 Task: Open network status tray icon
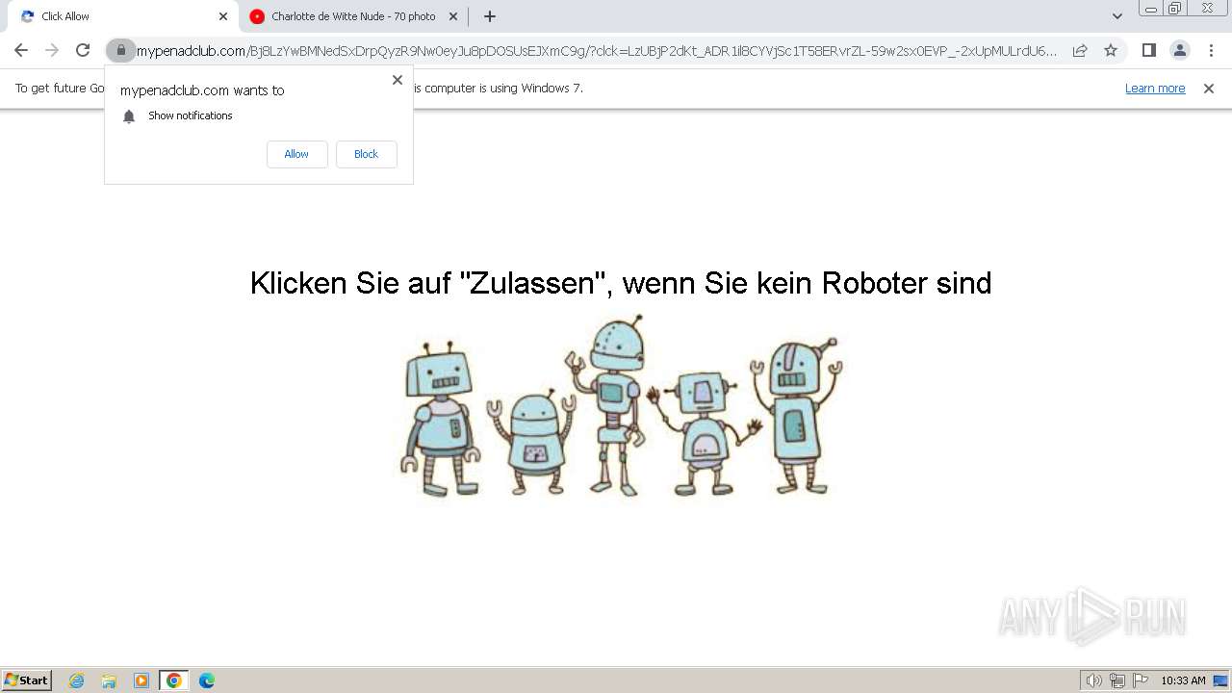tap(1117, 680)
